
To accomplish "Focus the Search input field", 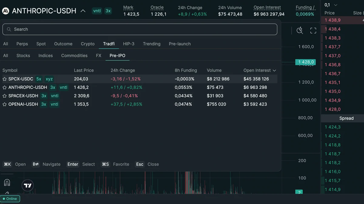I will pos(140,29).
